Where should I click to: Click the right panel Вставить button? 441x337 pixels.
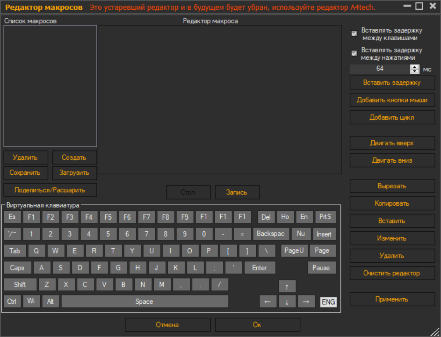pyautogui.click(x=392, y=221)
